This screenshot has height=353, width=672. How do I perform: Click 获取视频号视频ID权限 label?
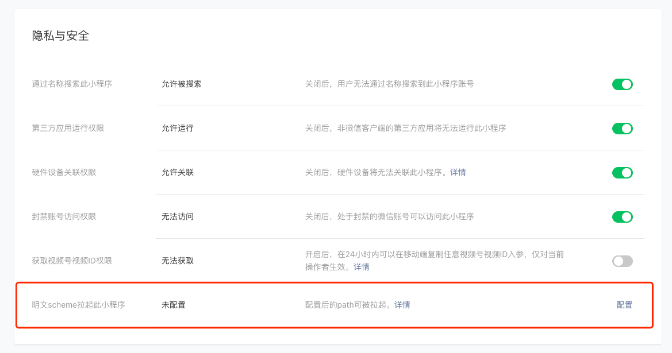[72, 261]
